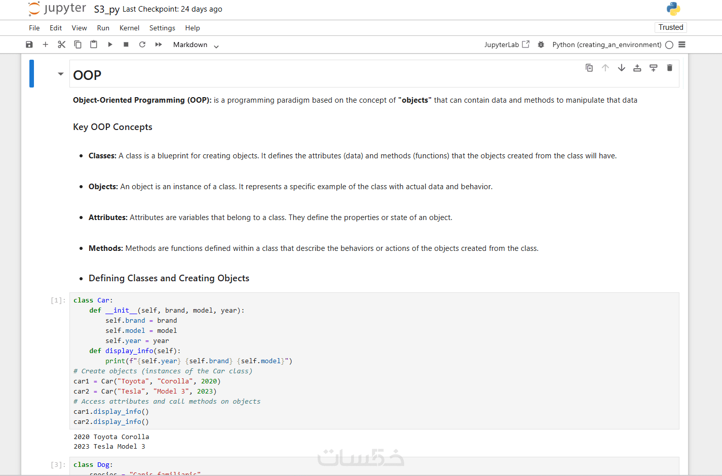Cut the selected cell with the scissors icon

click(x=62, y=45)
